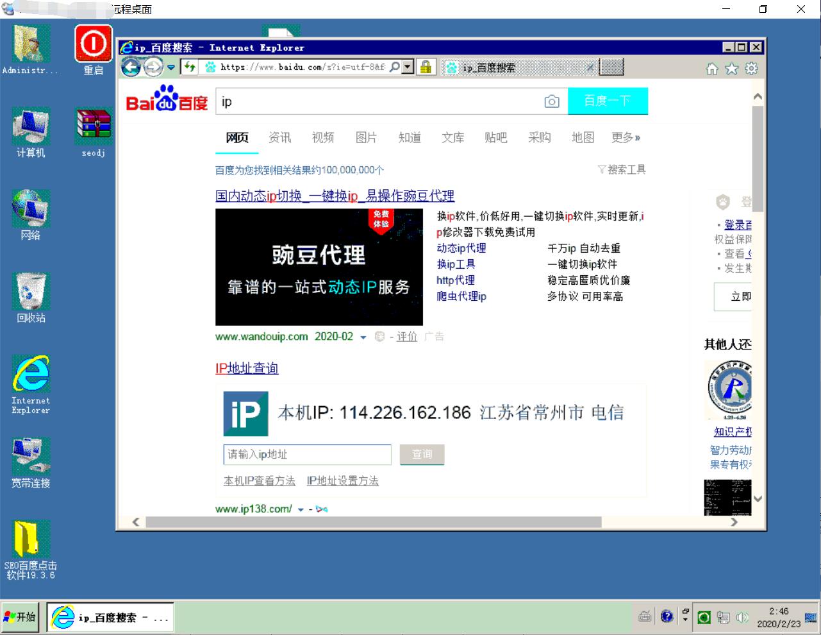Expand dropdown next to www.ip138.com

301,510
